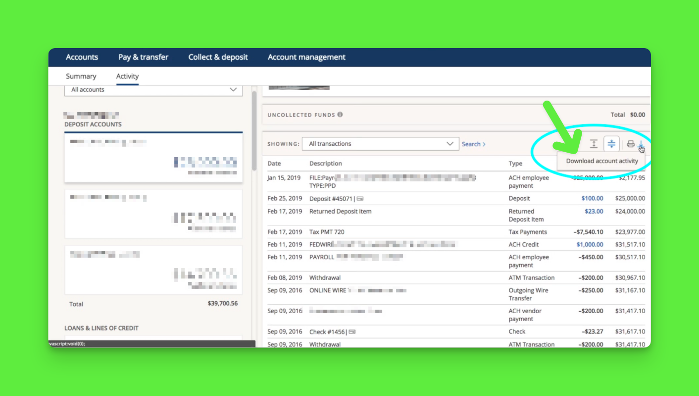Select the first deposit account card
Image resolution: width=699 pixels, height=396 pixels.
coord(153,158)
